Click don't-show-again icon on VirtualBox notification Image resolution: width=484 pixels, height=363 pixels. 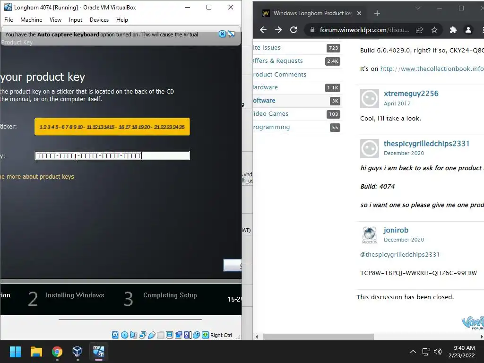tap(232, 34)
